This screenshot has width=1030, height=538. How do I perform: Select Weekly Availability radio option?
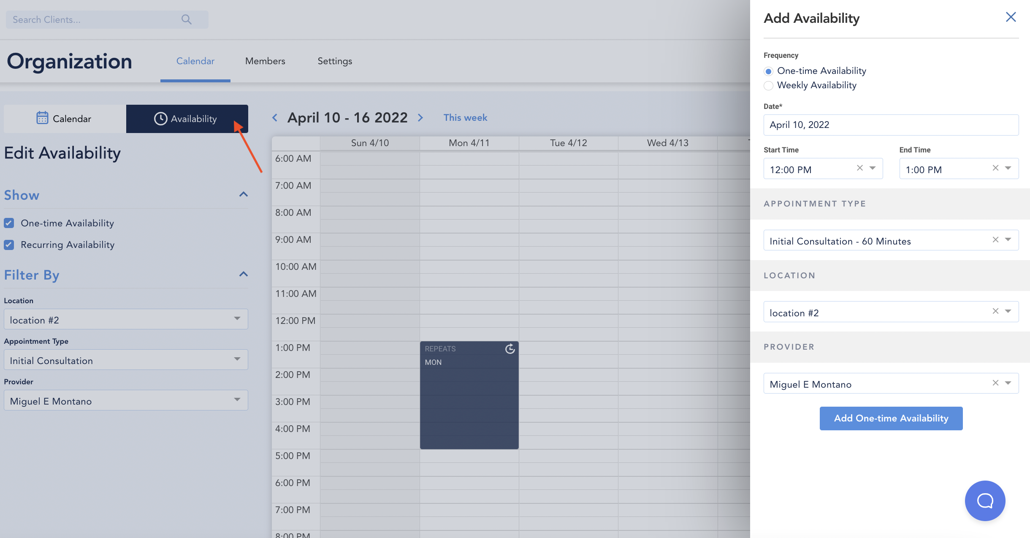769,85
